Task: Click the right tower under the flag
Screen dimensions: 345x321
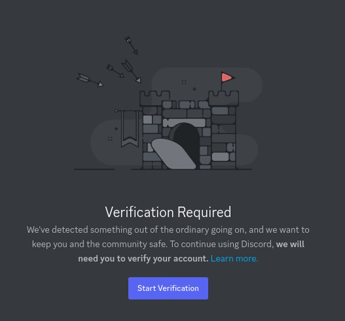Action: click(x=223, y=130)
